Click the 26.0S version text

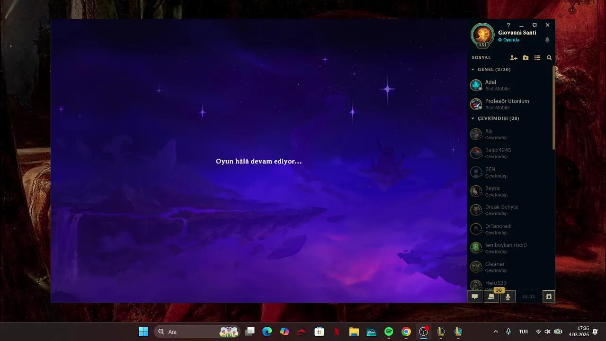tap(528, 297)
